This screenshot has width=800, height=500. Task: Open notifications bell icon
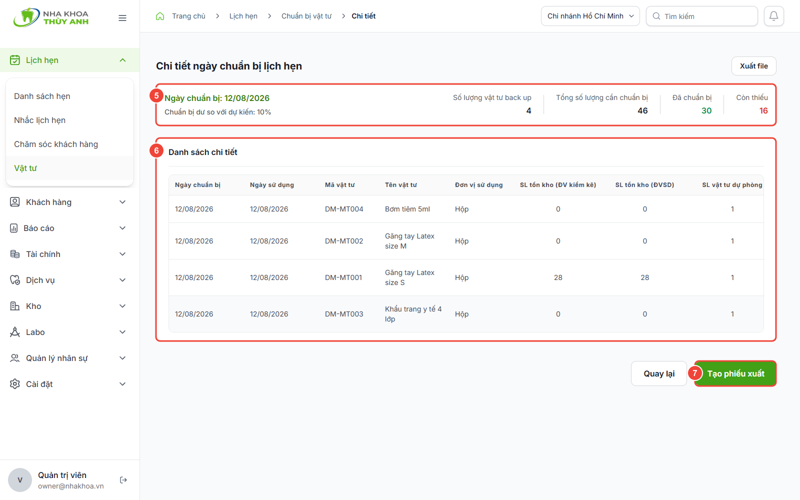coord(773,16)
